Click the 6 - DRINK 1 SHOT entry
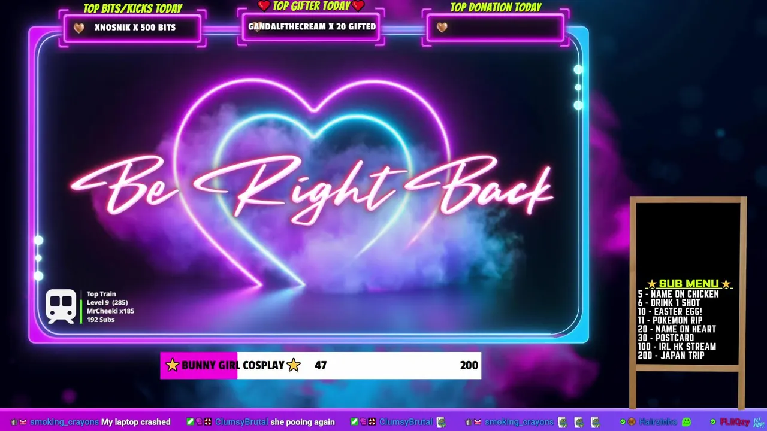The height and width of the screenshot is (431, 767). click(669, 303)
